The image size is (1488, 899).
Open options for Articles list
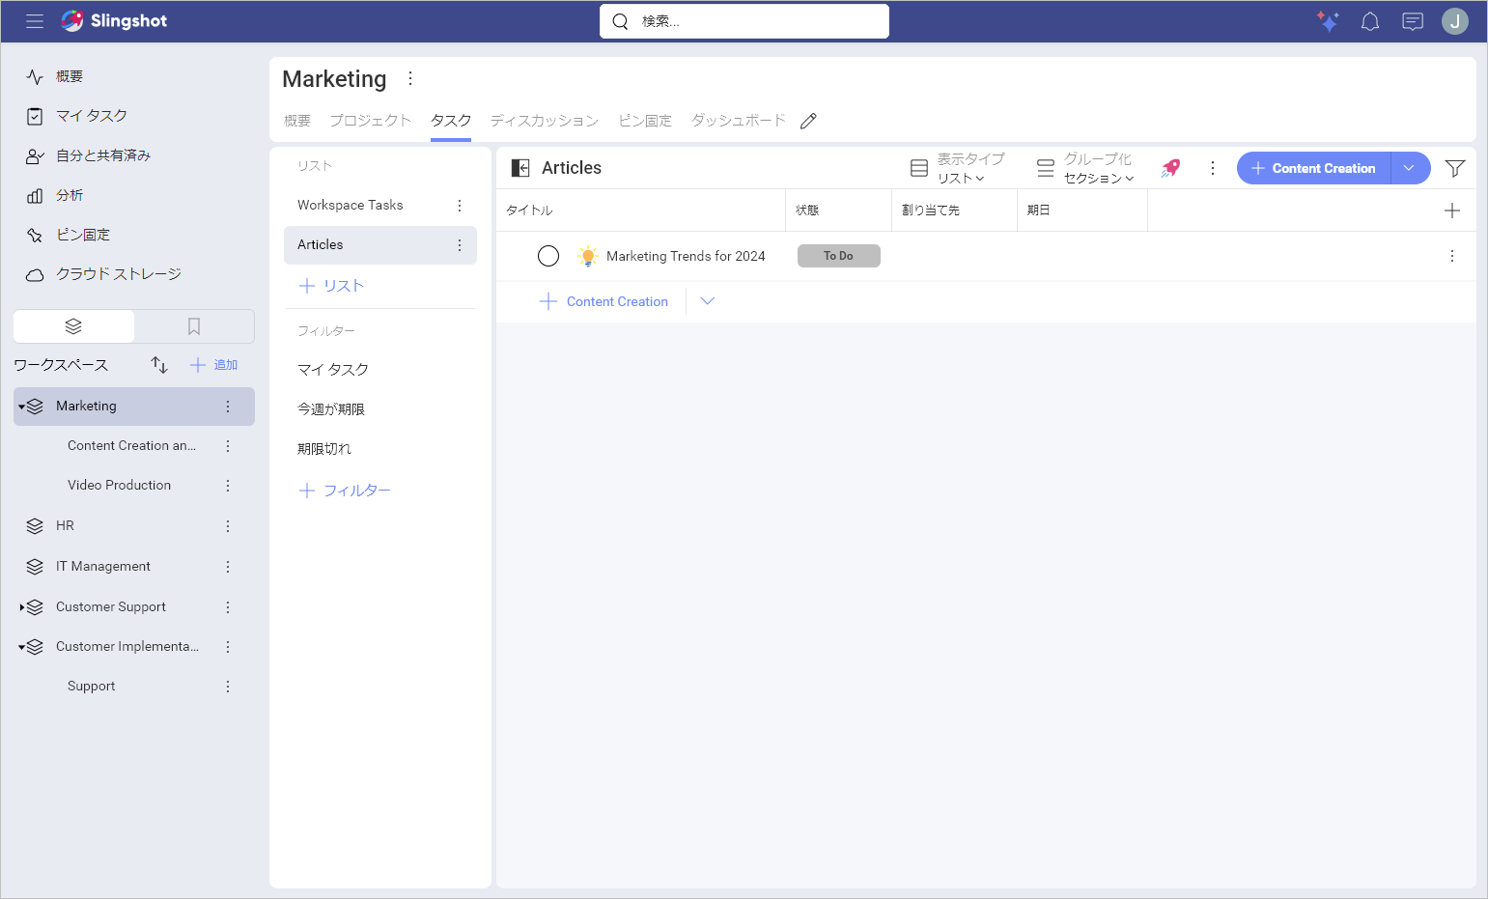(460, 245)
